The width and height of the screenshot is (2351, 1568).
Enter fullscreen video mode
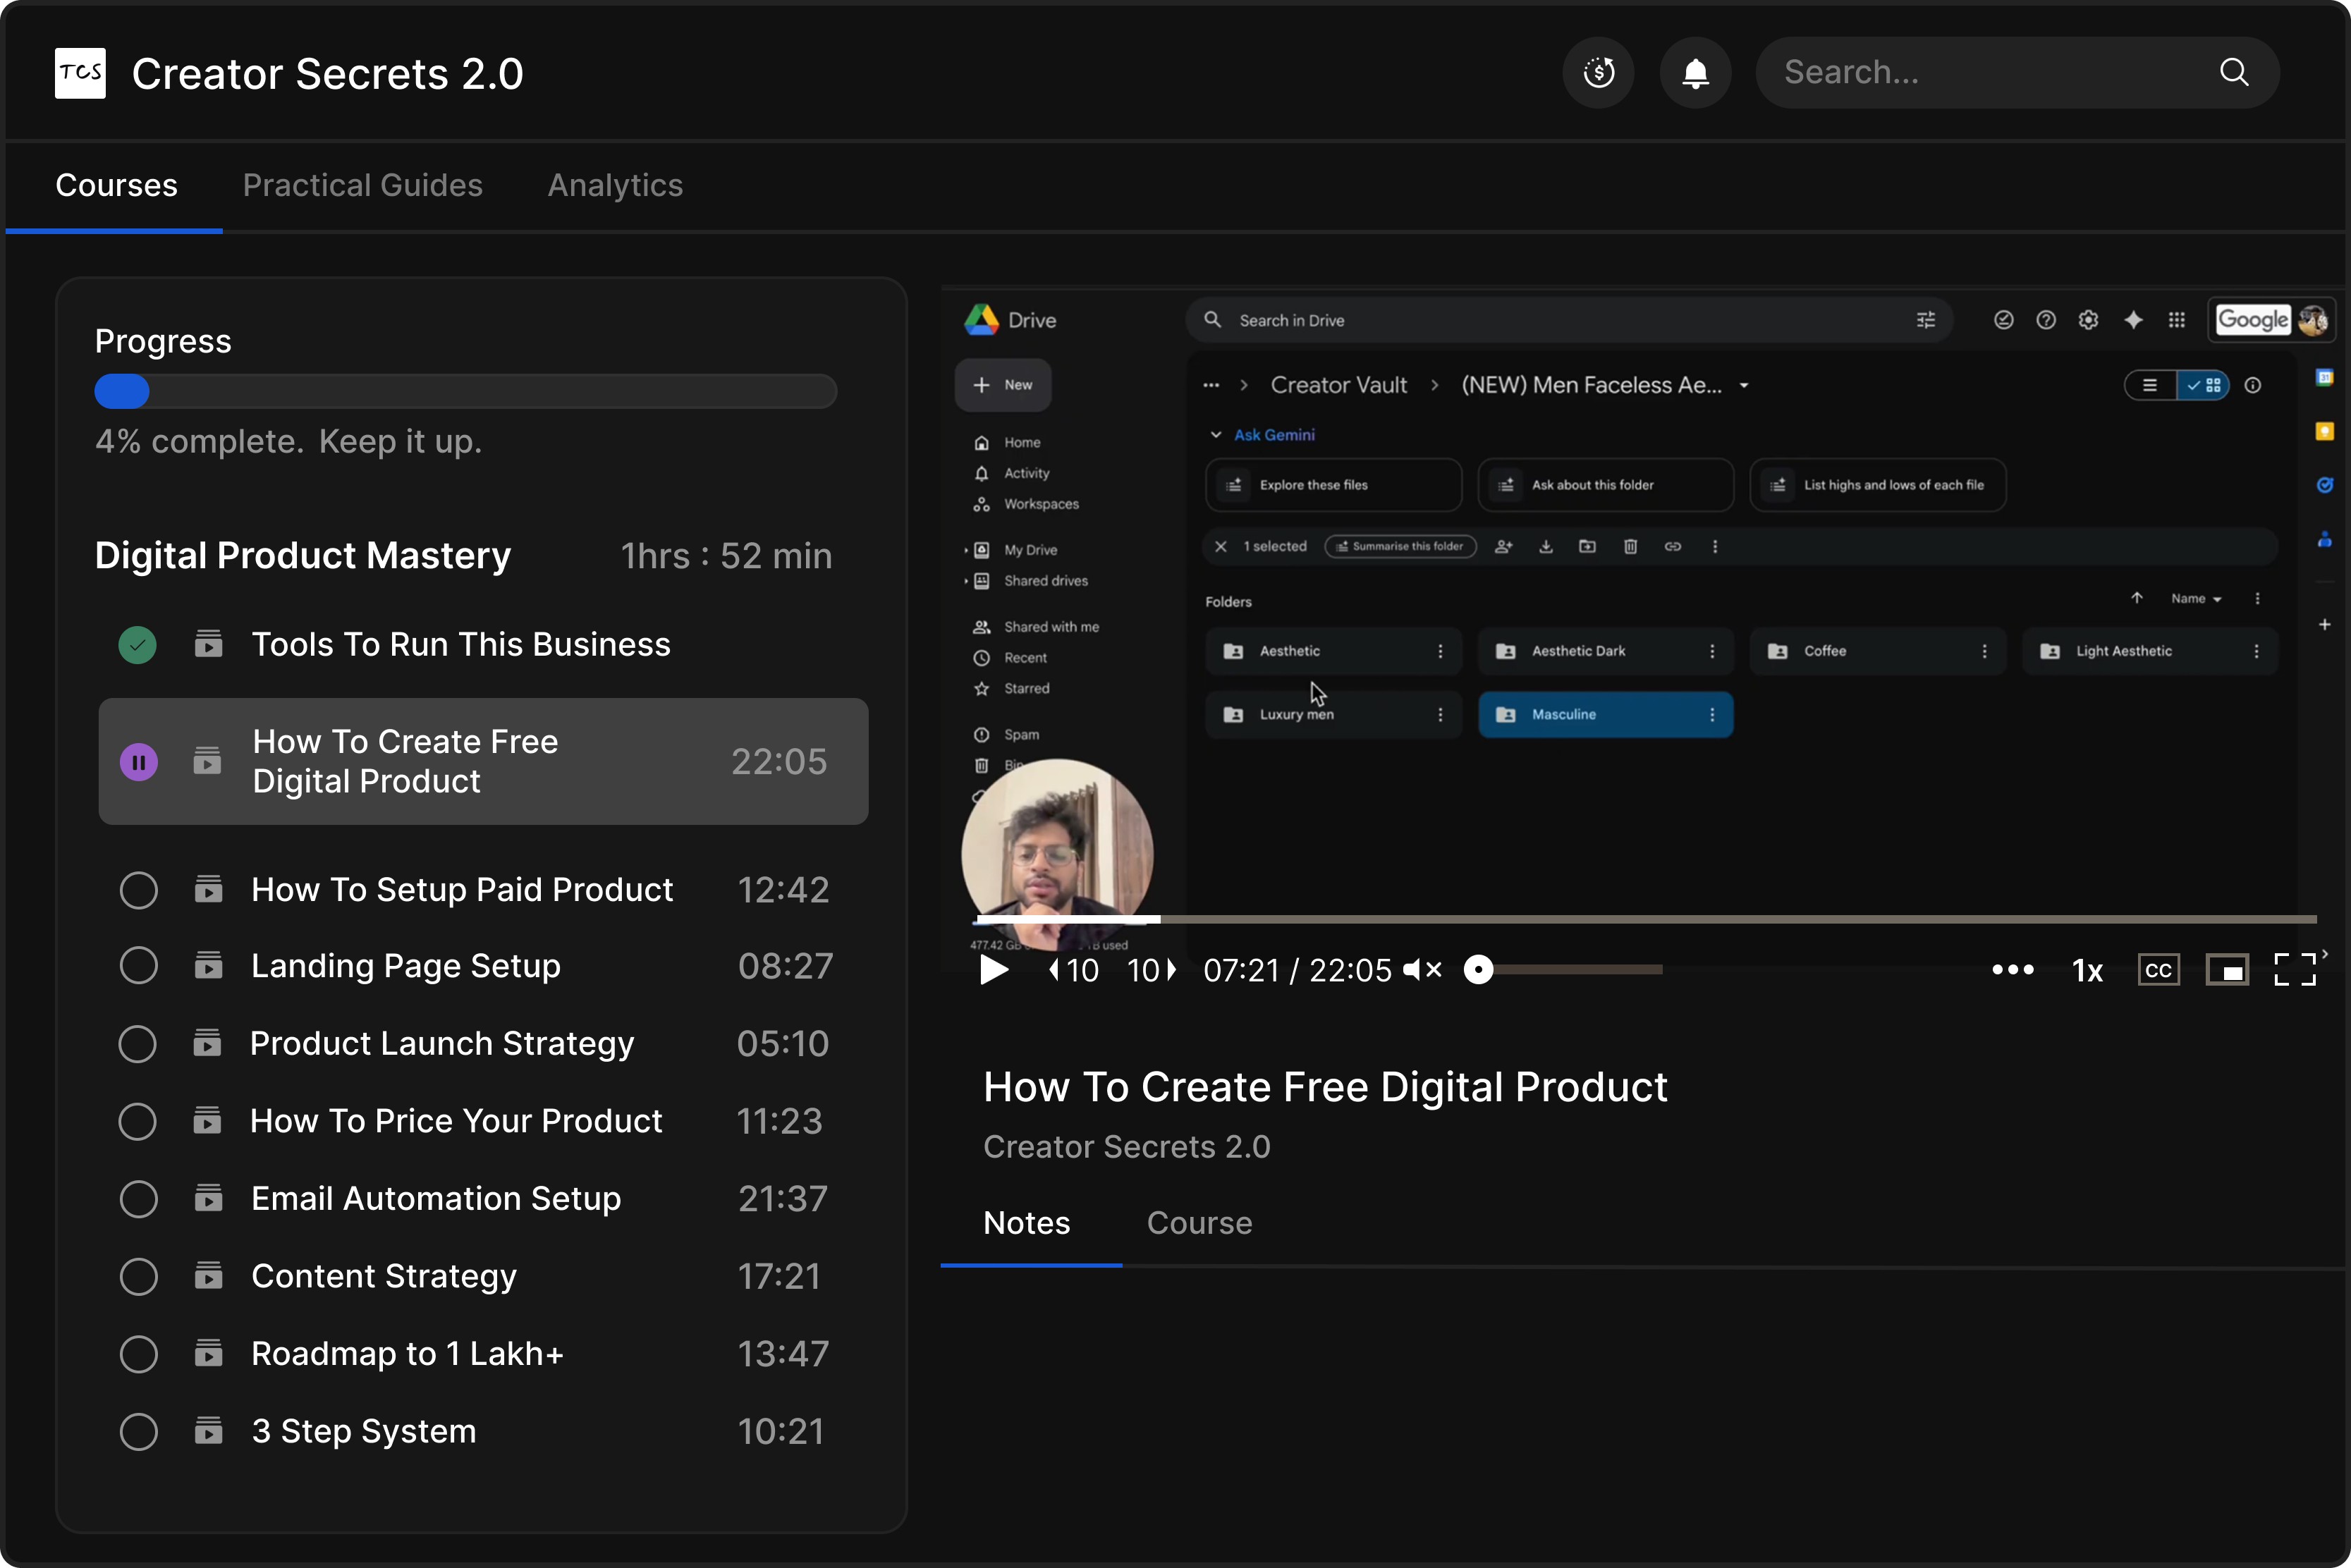click(2294, 970)
